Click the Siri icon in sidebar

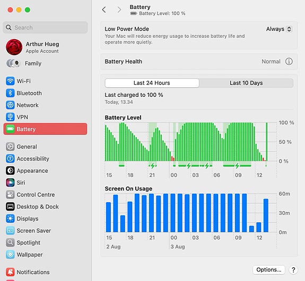[x=10, y=183]
